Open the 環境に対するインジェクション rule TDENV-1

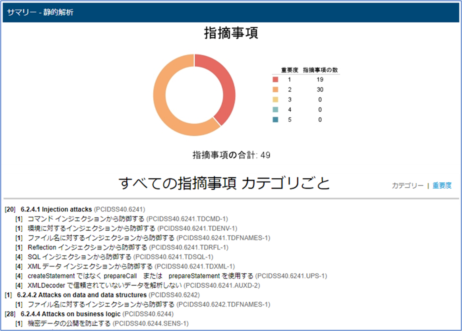(x=91, y=228)
